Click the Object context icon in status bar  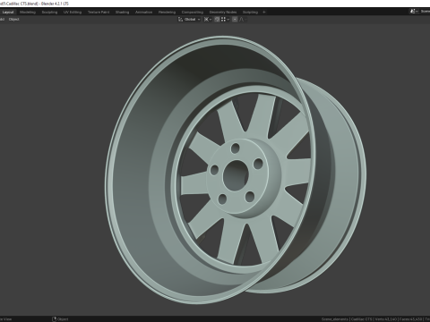(54, 319)
